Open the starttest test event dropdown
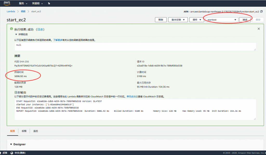 point(222,20)
